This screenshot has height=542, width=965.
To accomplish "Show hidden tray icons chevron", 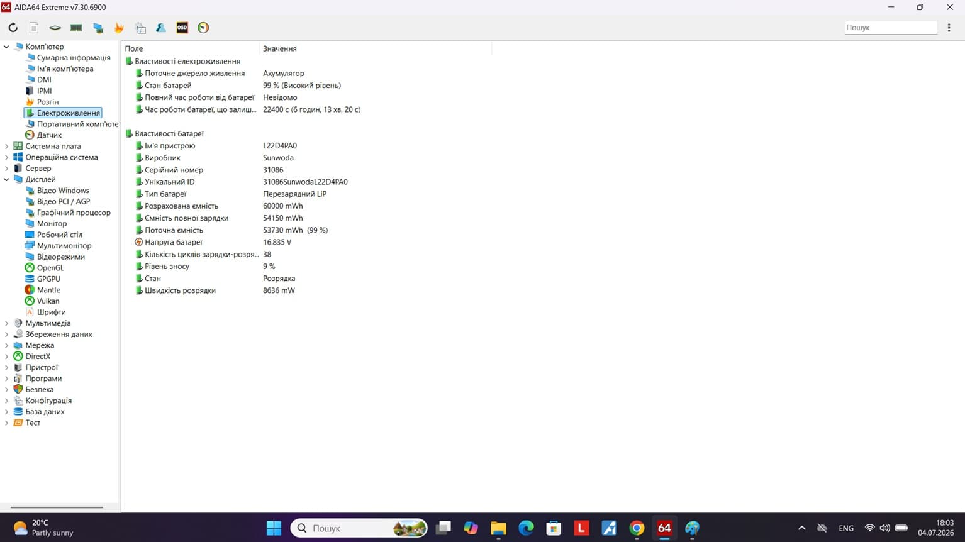I will point(801,528).
